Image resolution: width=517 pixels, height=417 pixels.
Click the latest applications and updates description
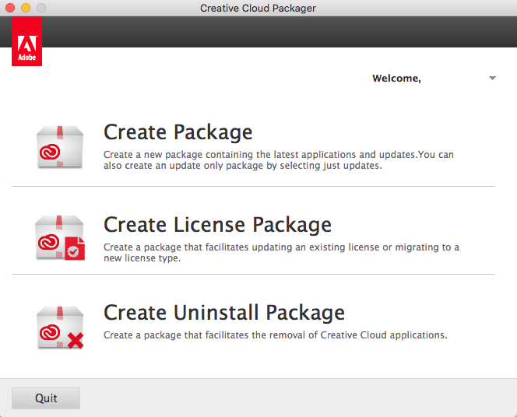(x=279, y=159)
